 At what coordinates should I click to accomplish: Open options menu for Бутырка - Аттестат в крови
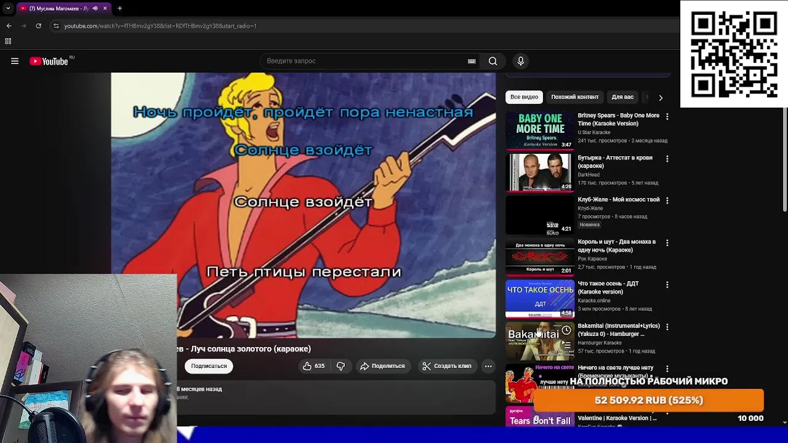coord(667,159)
